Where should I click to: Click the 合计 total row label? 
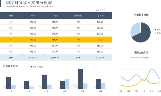coord(11,57)
